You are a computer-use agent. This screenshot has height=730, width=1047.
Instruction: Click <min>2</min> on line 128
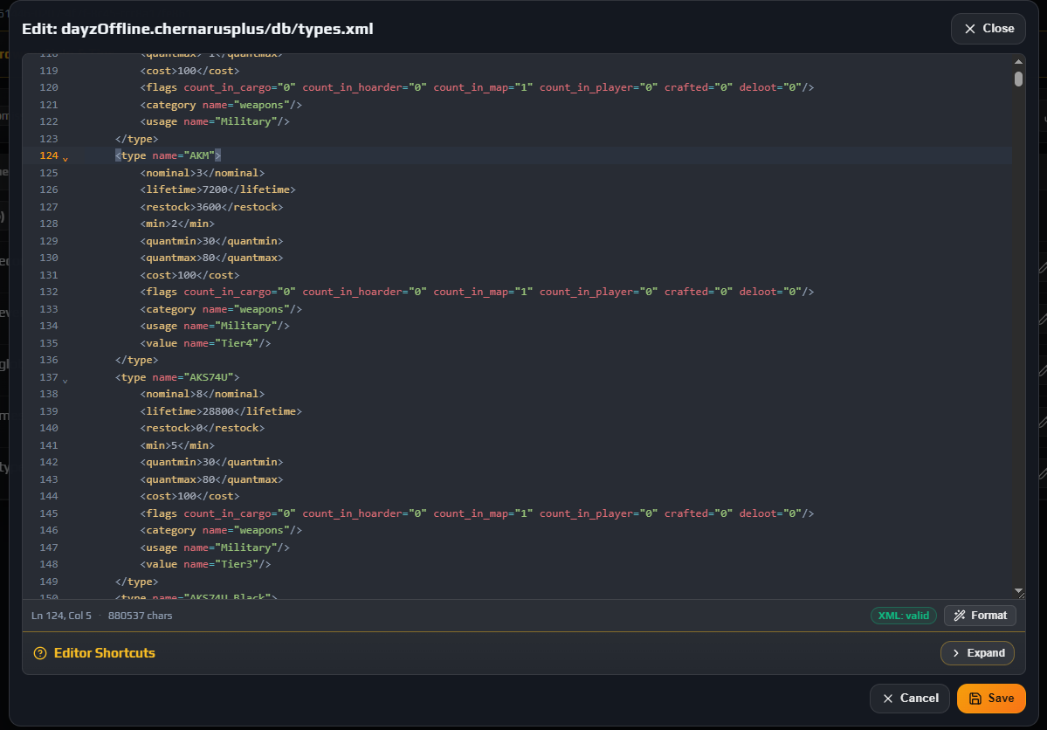coord(177,223)
